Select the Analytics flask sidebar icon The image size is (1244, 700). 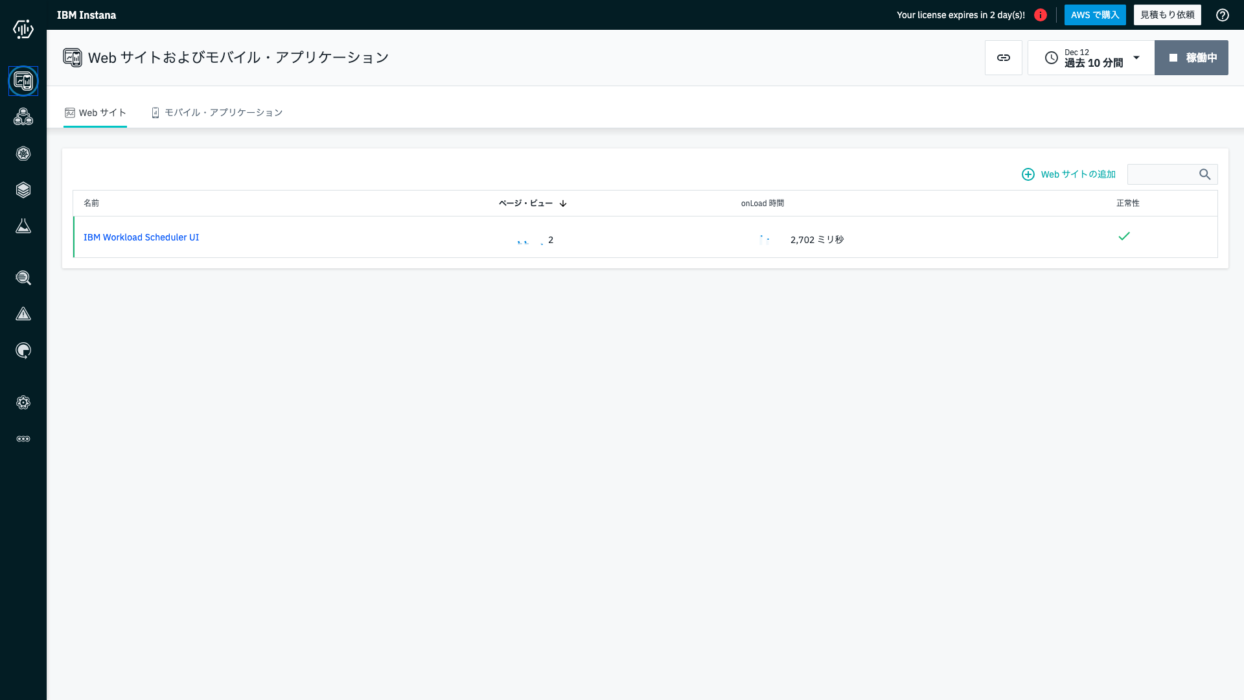(23, 226)
